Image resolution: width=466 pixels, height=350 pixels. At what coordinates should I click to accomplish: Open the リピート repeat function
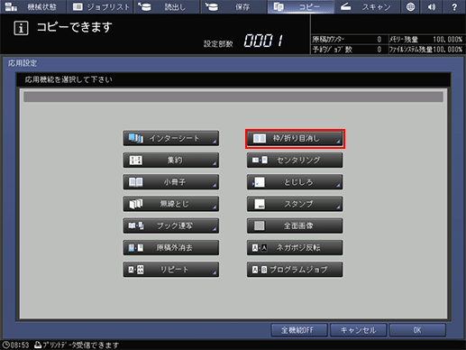(170, 270)
